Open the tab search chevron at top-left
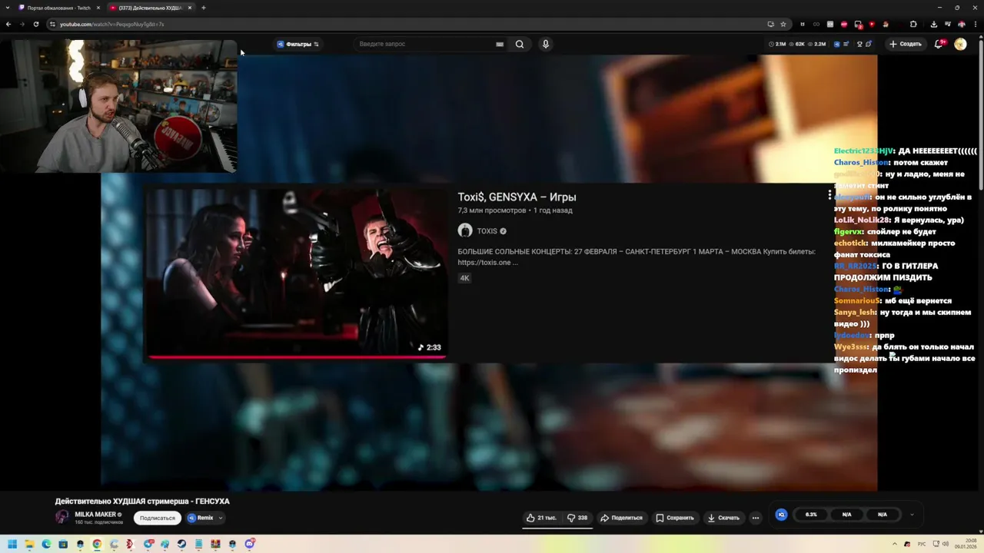This screenshot has width=984, height=553. (x=6, y=8)
